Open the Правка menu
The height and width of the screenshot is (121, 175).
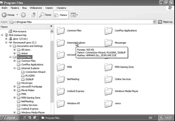click(x=15, y=8)
